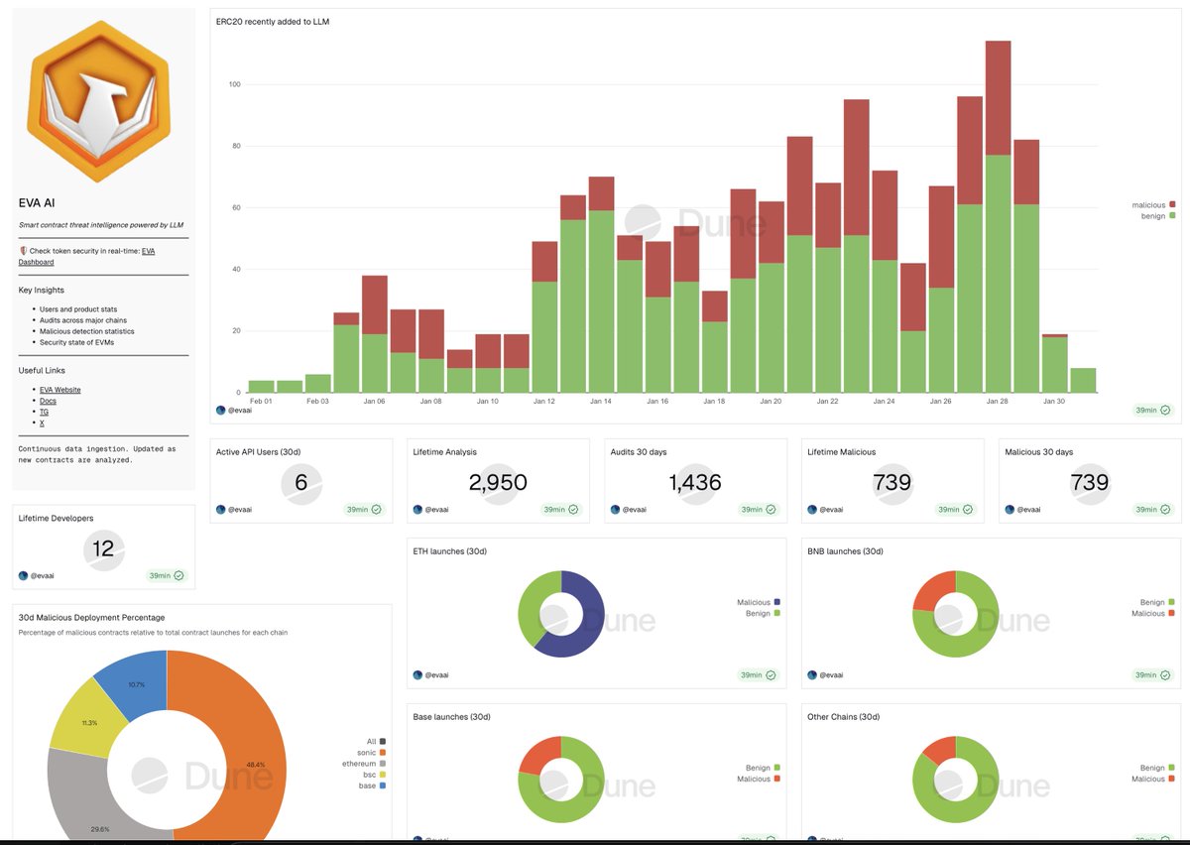Image resolution: width=1190 pixels, height=845 pixels.
Task: Click the Malicious 30 days value 739
Action: [1090, 482]
